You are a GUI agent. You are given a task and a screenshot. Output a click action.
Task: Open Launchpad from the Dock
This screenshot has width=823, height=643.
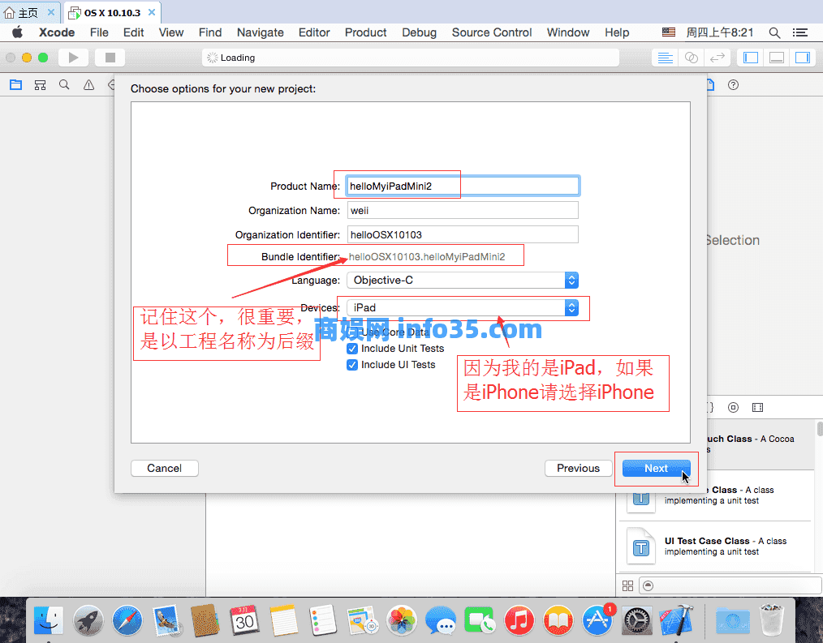click(x=88, y=620)
